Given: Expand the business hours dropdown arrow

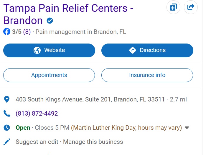Looking at the screenshot, I should point(187,128).
